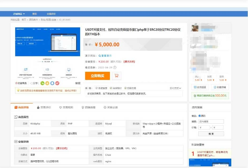The image size is (248, 168).
Task: Share via the red Weibo icon
Action: [57, 83]
